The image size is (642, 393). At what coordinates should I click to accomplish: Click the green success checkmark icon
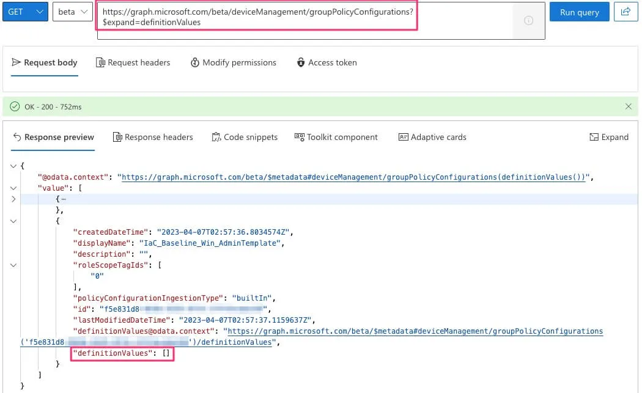click(15, 106)
